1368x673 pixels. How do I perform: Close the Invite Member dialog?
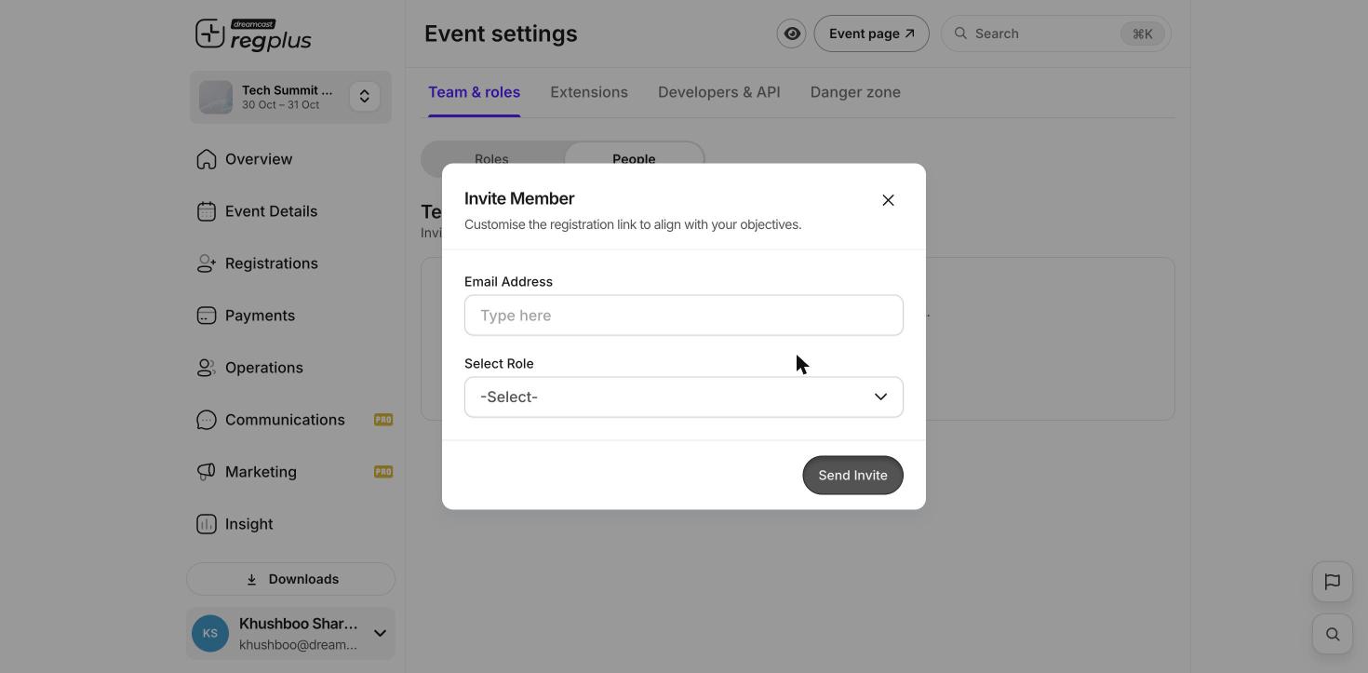[888, 200]
